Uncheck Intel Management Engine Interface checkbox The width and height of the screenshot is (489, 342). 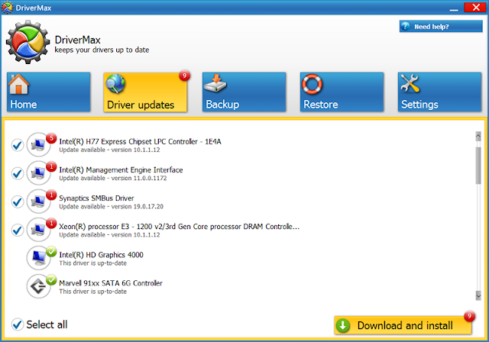tap(18, 173)
